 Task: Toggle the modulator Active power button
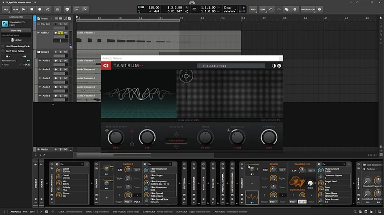click(x=12, y=40)
